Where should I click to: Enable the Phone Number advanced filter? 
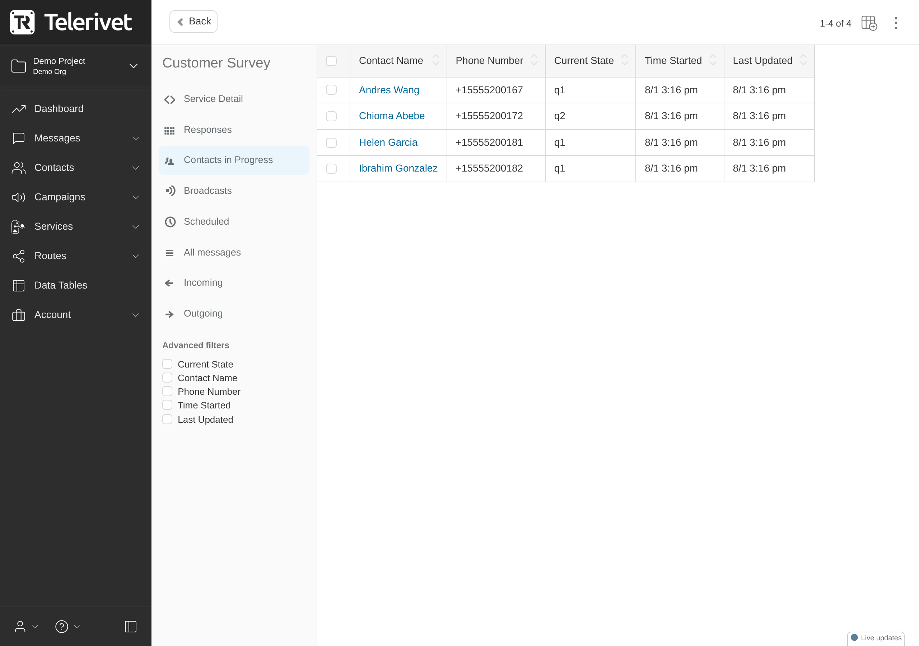click(167, 391)
